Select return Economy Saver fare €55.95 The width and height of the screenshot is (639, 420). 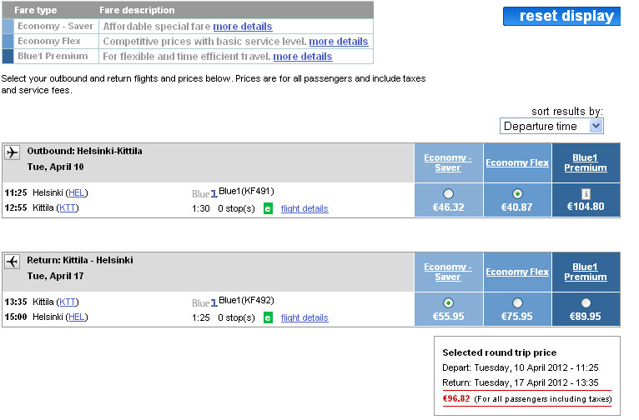[x=448, y=302]
